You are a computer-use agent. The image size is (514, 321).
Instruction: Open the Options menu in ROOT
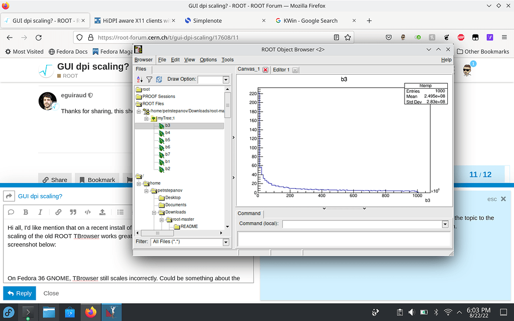[x=208, y=60]
